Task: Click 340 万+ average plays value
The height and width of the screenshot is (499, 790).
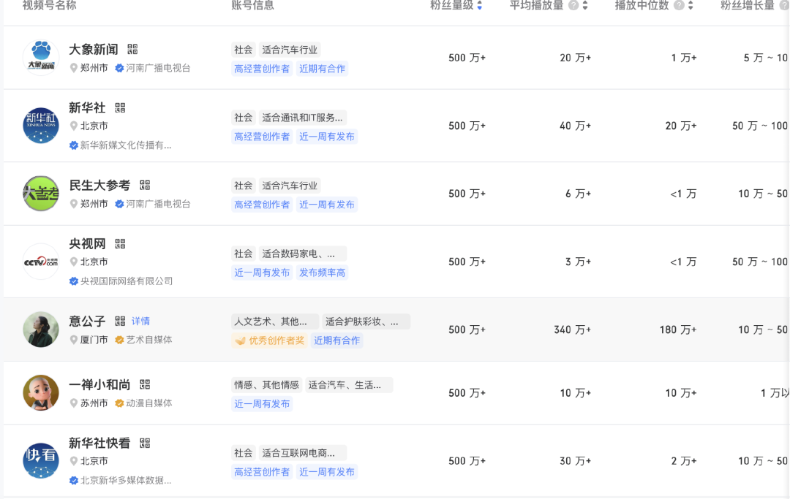Action: 572,330
